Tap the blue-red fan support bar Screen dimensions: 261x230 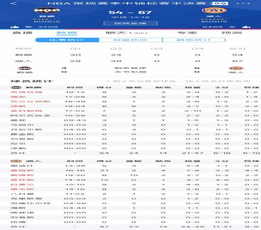click(x=130, y=29)
